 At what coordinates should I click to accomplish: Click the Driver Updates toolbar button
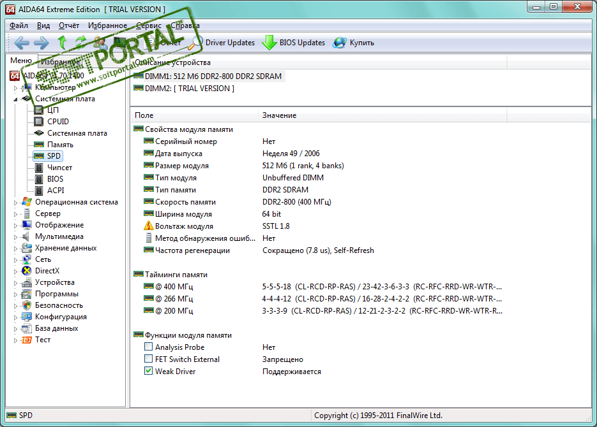point(222,43)
